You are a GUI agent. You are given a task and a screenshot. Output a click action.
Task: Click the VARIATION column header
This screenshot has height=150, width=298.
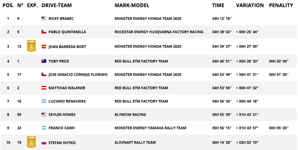point(250,5)
